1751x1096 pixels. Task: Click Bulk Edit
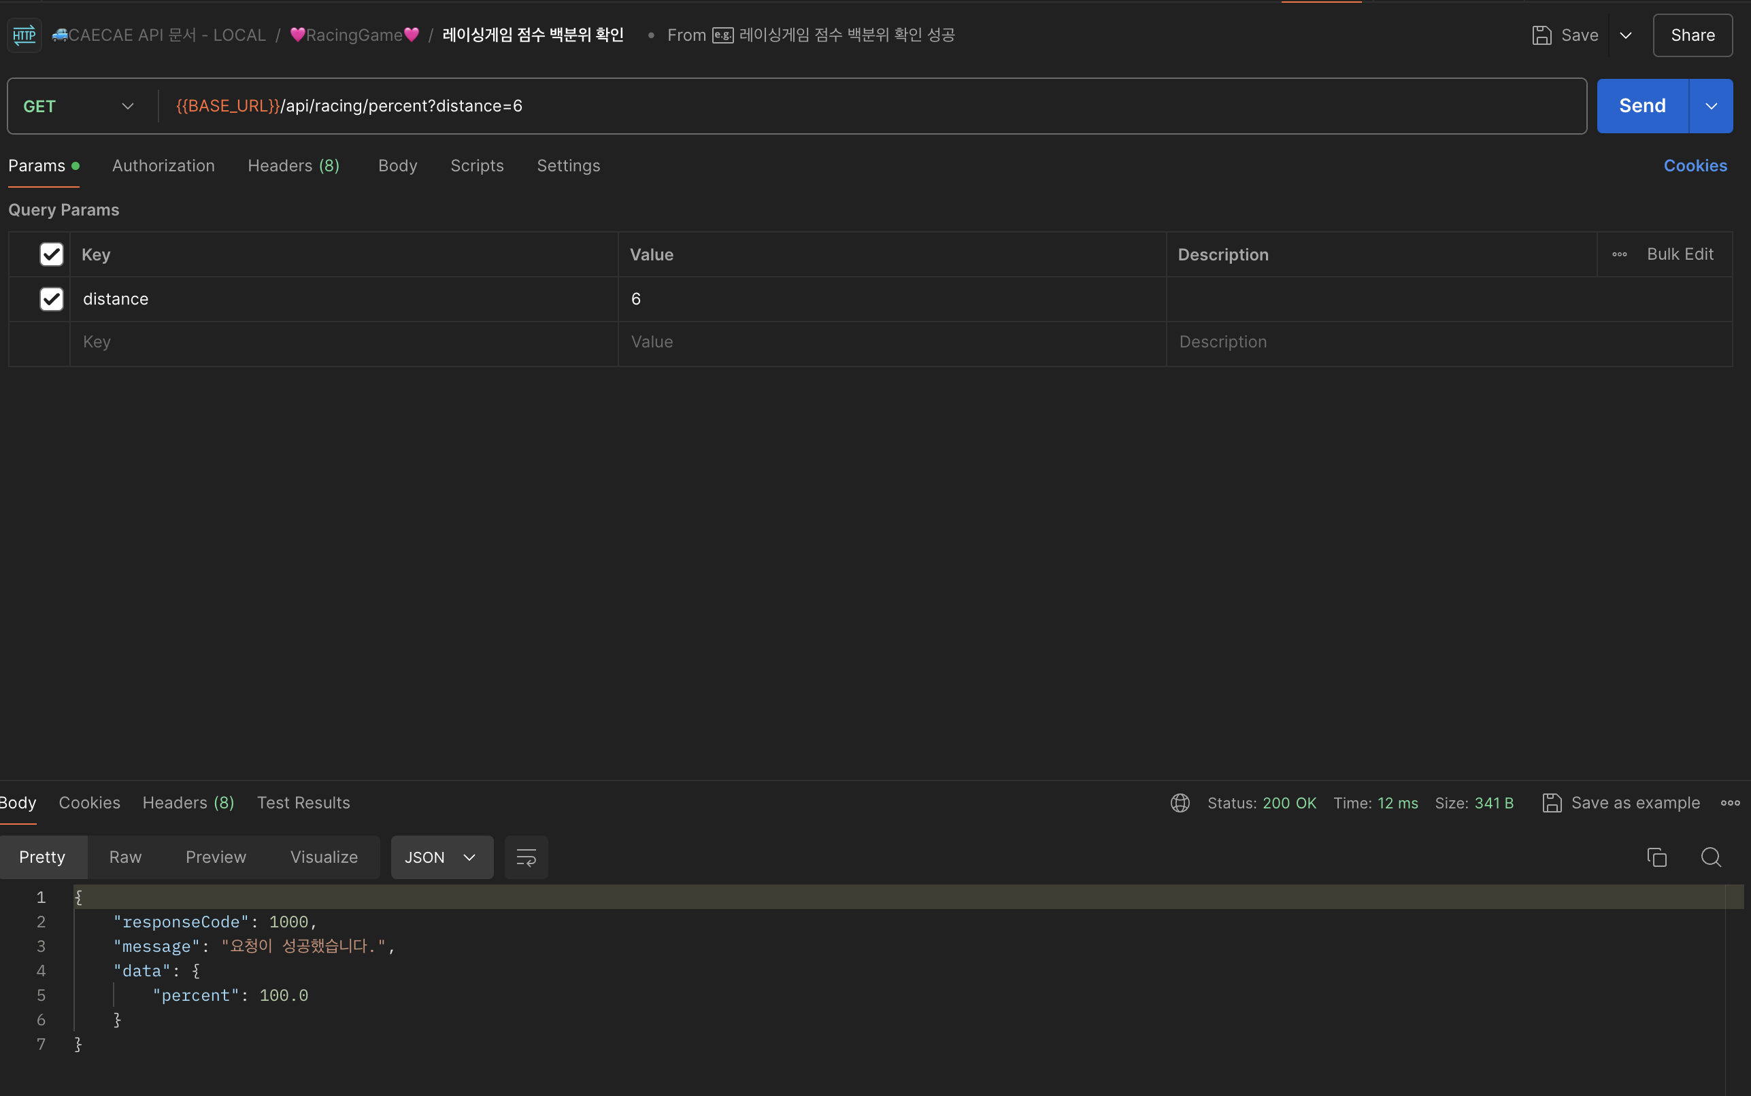1680,254
